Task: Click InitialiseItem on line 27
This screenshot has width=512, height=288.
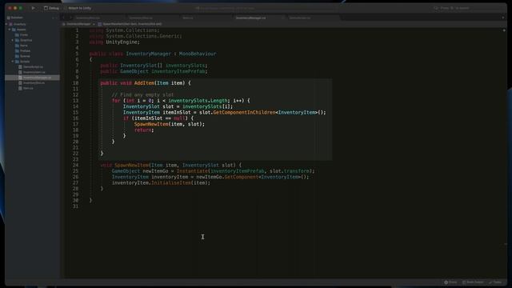Action: click(x=171, y=183)
